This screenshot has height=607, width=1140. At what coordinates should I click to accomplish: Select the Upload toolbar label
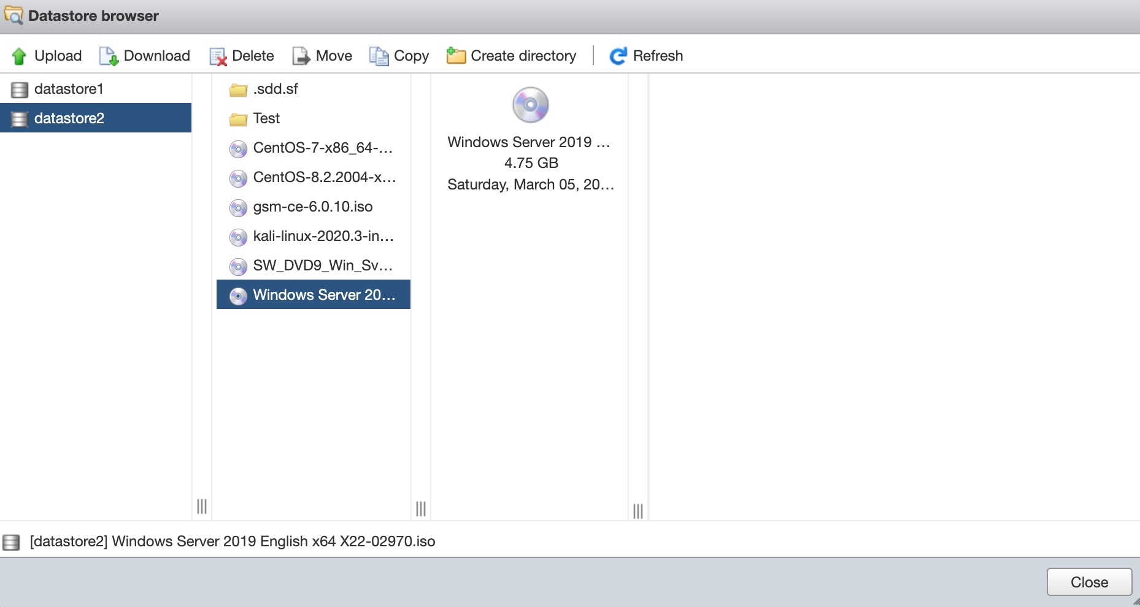tap(58, 56)
